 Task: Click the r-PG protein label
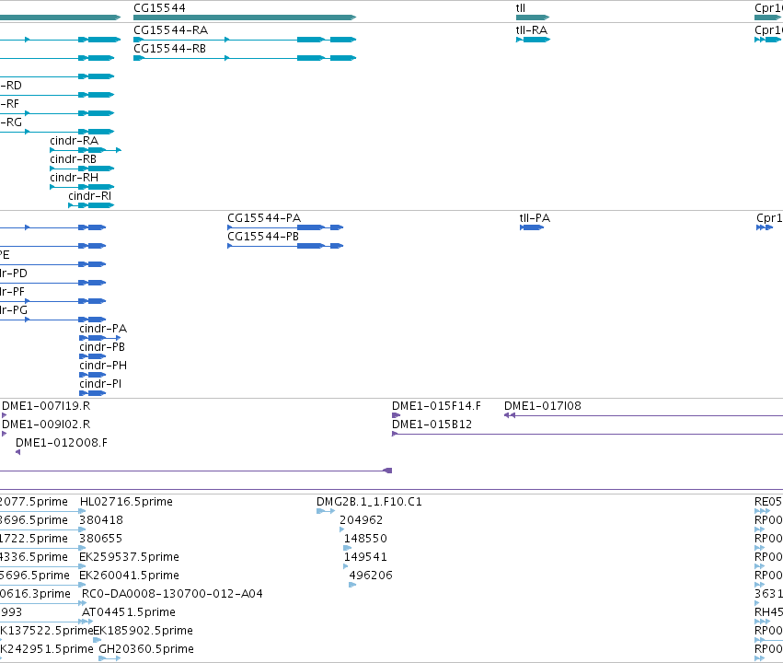click(x=14, y=310)
